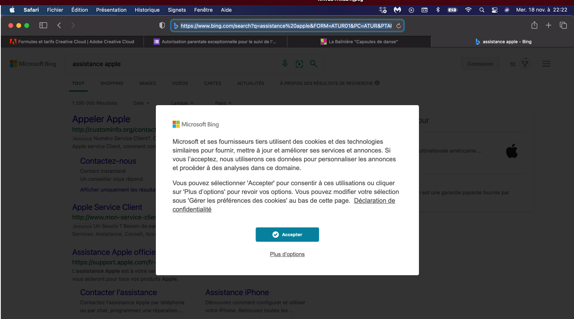
Task: Open the input source window icon in the menu bar
Action: pos(425,10)
